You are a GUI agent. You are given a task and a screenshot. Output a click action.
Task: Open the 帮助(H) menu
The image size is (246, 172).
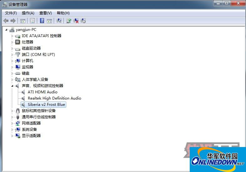point(63,13)
